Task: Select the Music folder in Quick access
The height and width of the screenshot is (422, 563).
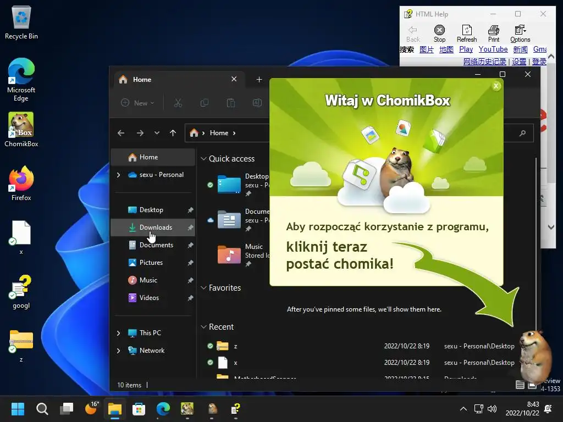Action: pyautogui.click(x=238, y=255)
